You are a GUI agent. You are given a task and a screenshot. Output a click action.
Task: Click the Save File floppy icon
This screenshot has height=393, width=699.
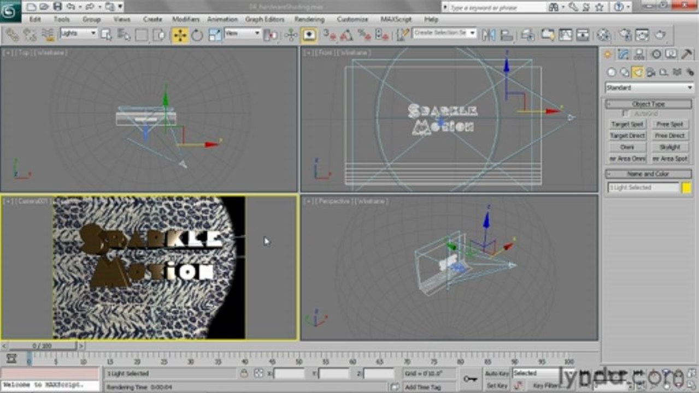(x=57, y=7)
